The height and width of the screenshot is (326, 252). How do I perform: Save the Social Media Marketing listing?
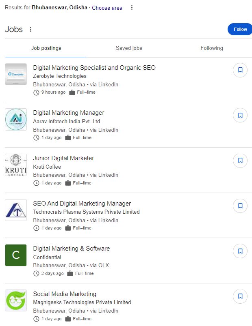(240, 296)
